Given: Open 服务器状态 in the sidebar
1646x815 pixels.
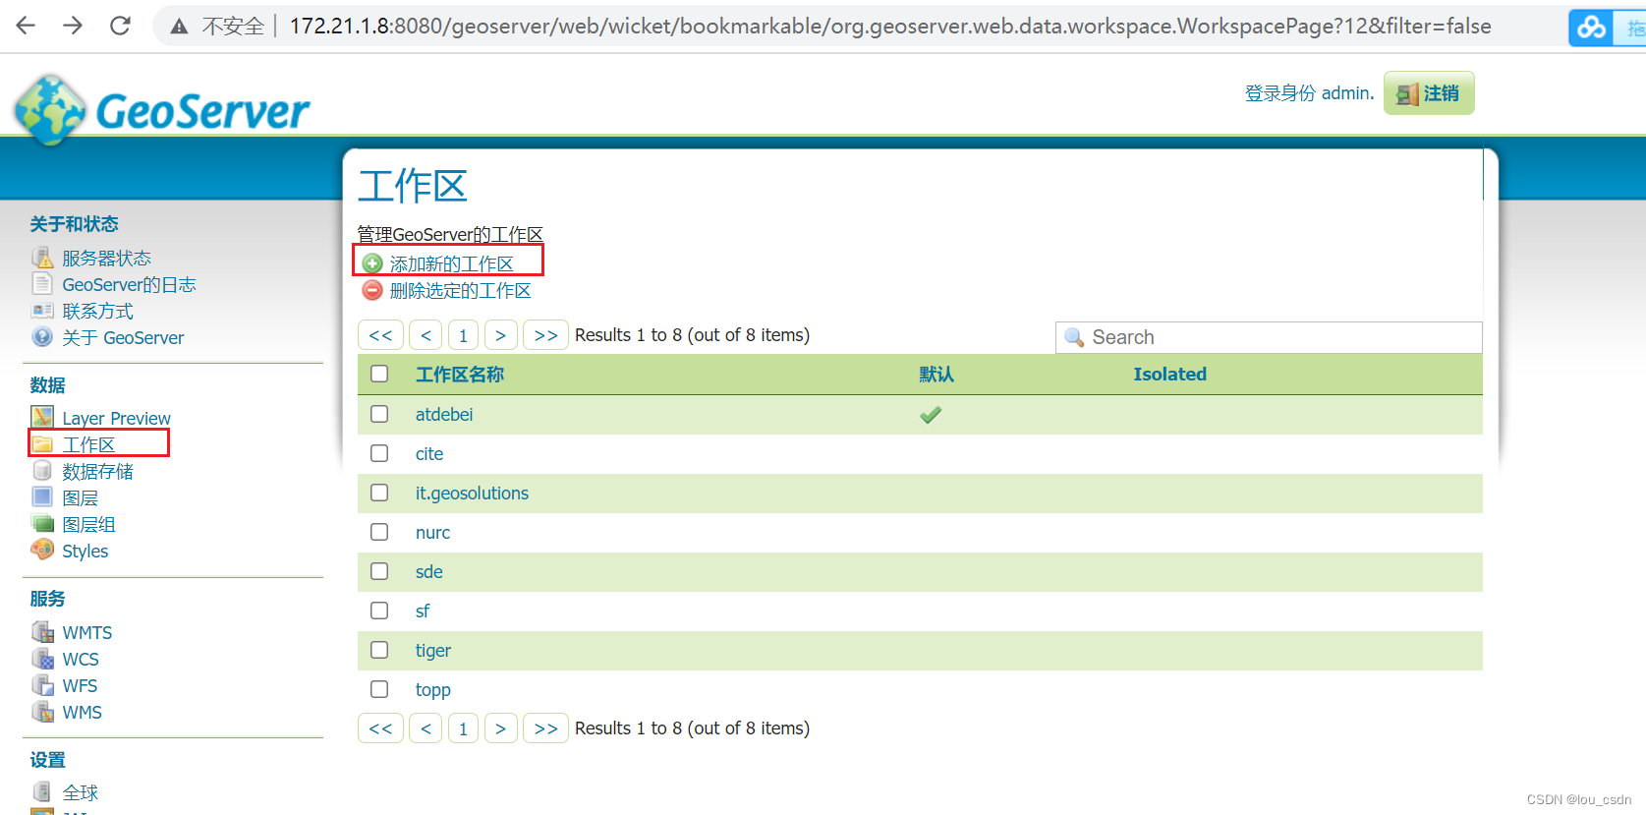Looking at the screenshot, I should 106,259.
